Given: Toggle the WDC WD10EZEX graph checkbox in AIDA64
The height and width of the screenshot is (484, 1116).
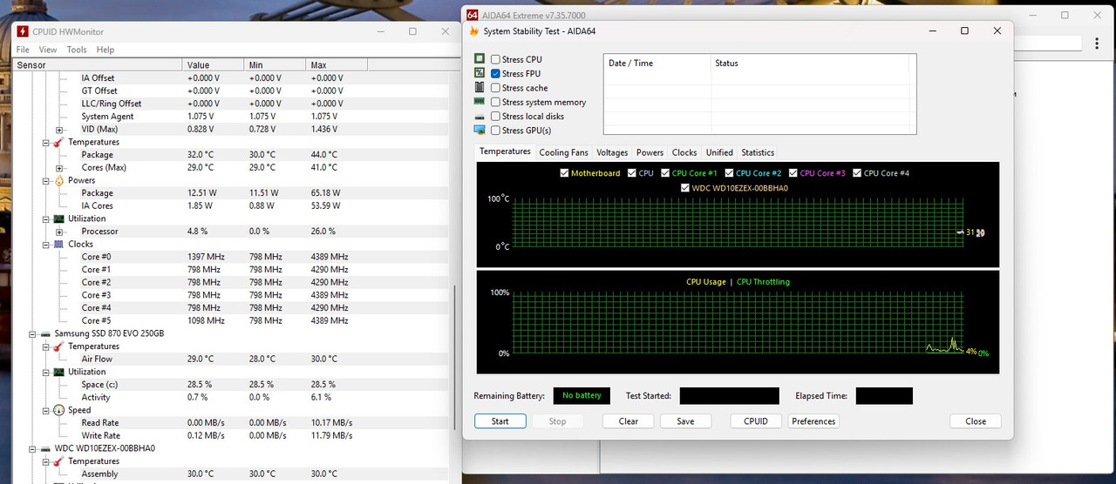Looking at the screenshot, I should click(685, 187).
